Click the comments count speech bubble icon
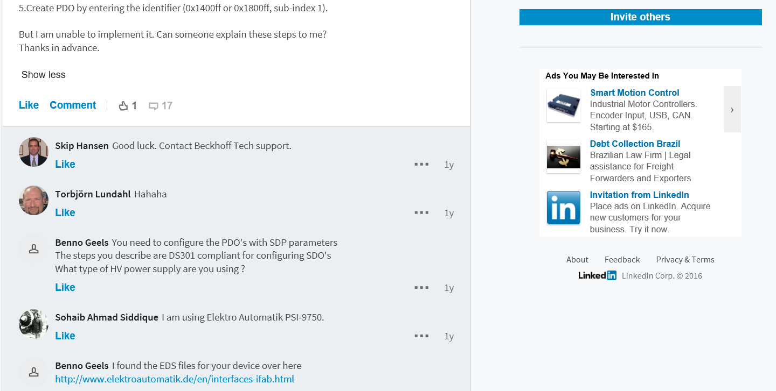The width and height of the screenshot is (776, 391). point(154,106)
